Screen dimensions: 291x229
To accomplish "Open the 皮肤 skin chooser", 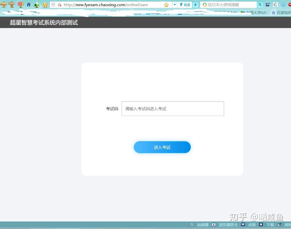I will 249,225.
